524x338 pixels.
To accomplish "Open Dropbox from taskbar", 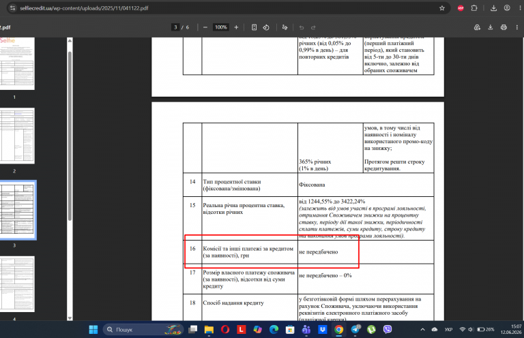I will click(x=323, y=330).
